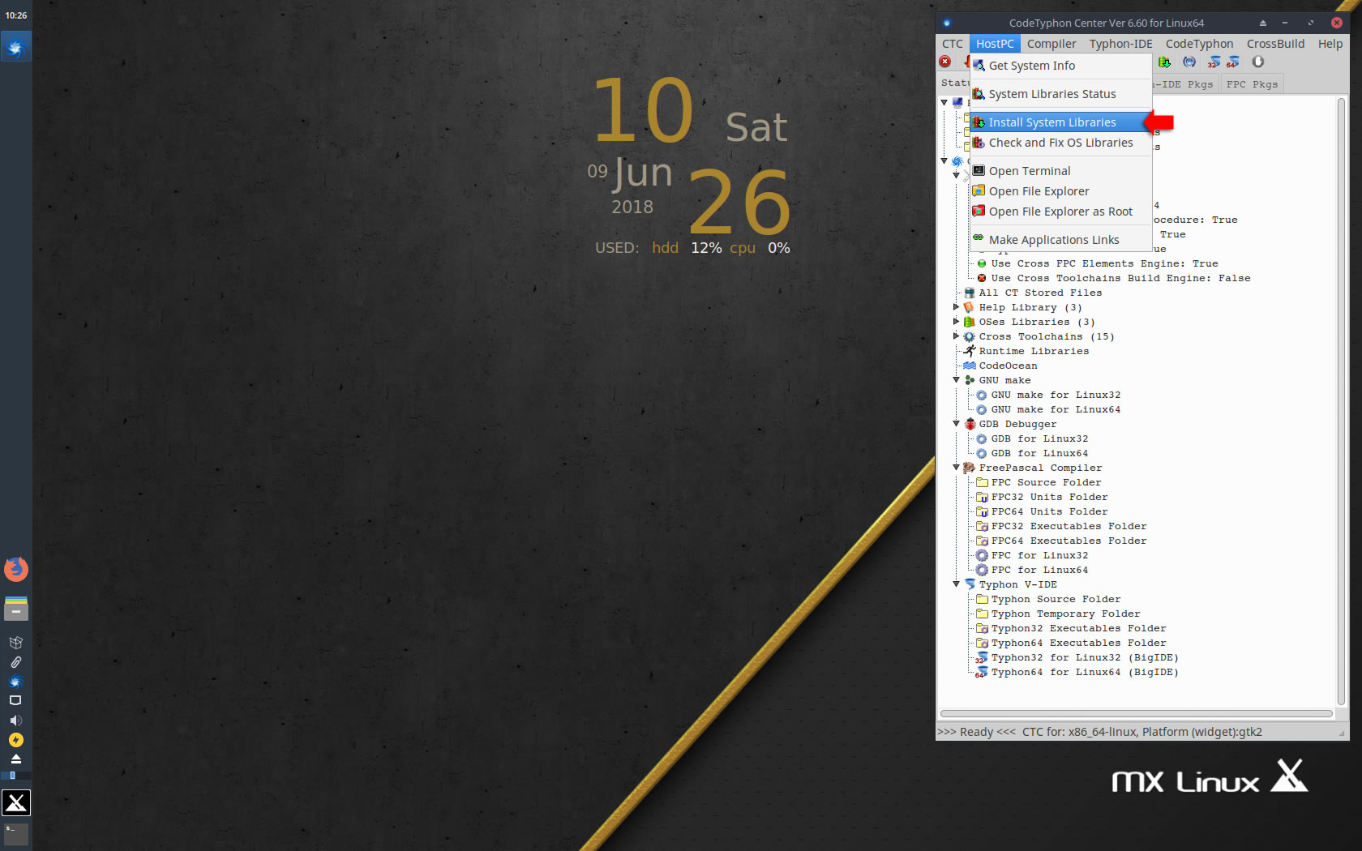The width and height of the screenshot is (1362, 851).
Task: Click the red Open File Explorer as Root icon
Action: [x=979, y=212]
